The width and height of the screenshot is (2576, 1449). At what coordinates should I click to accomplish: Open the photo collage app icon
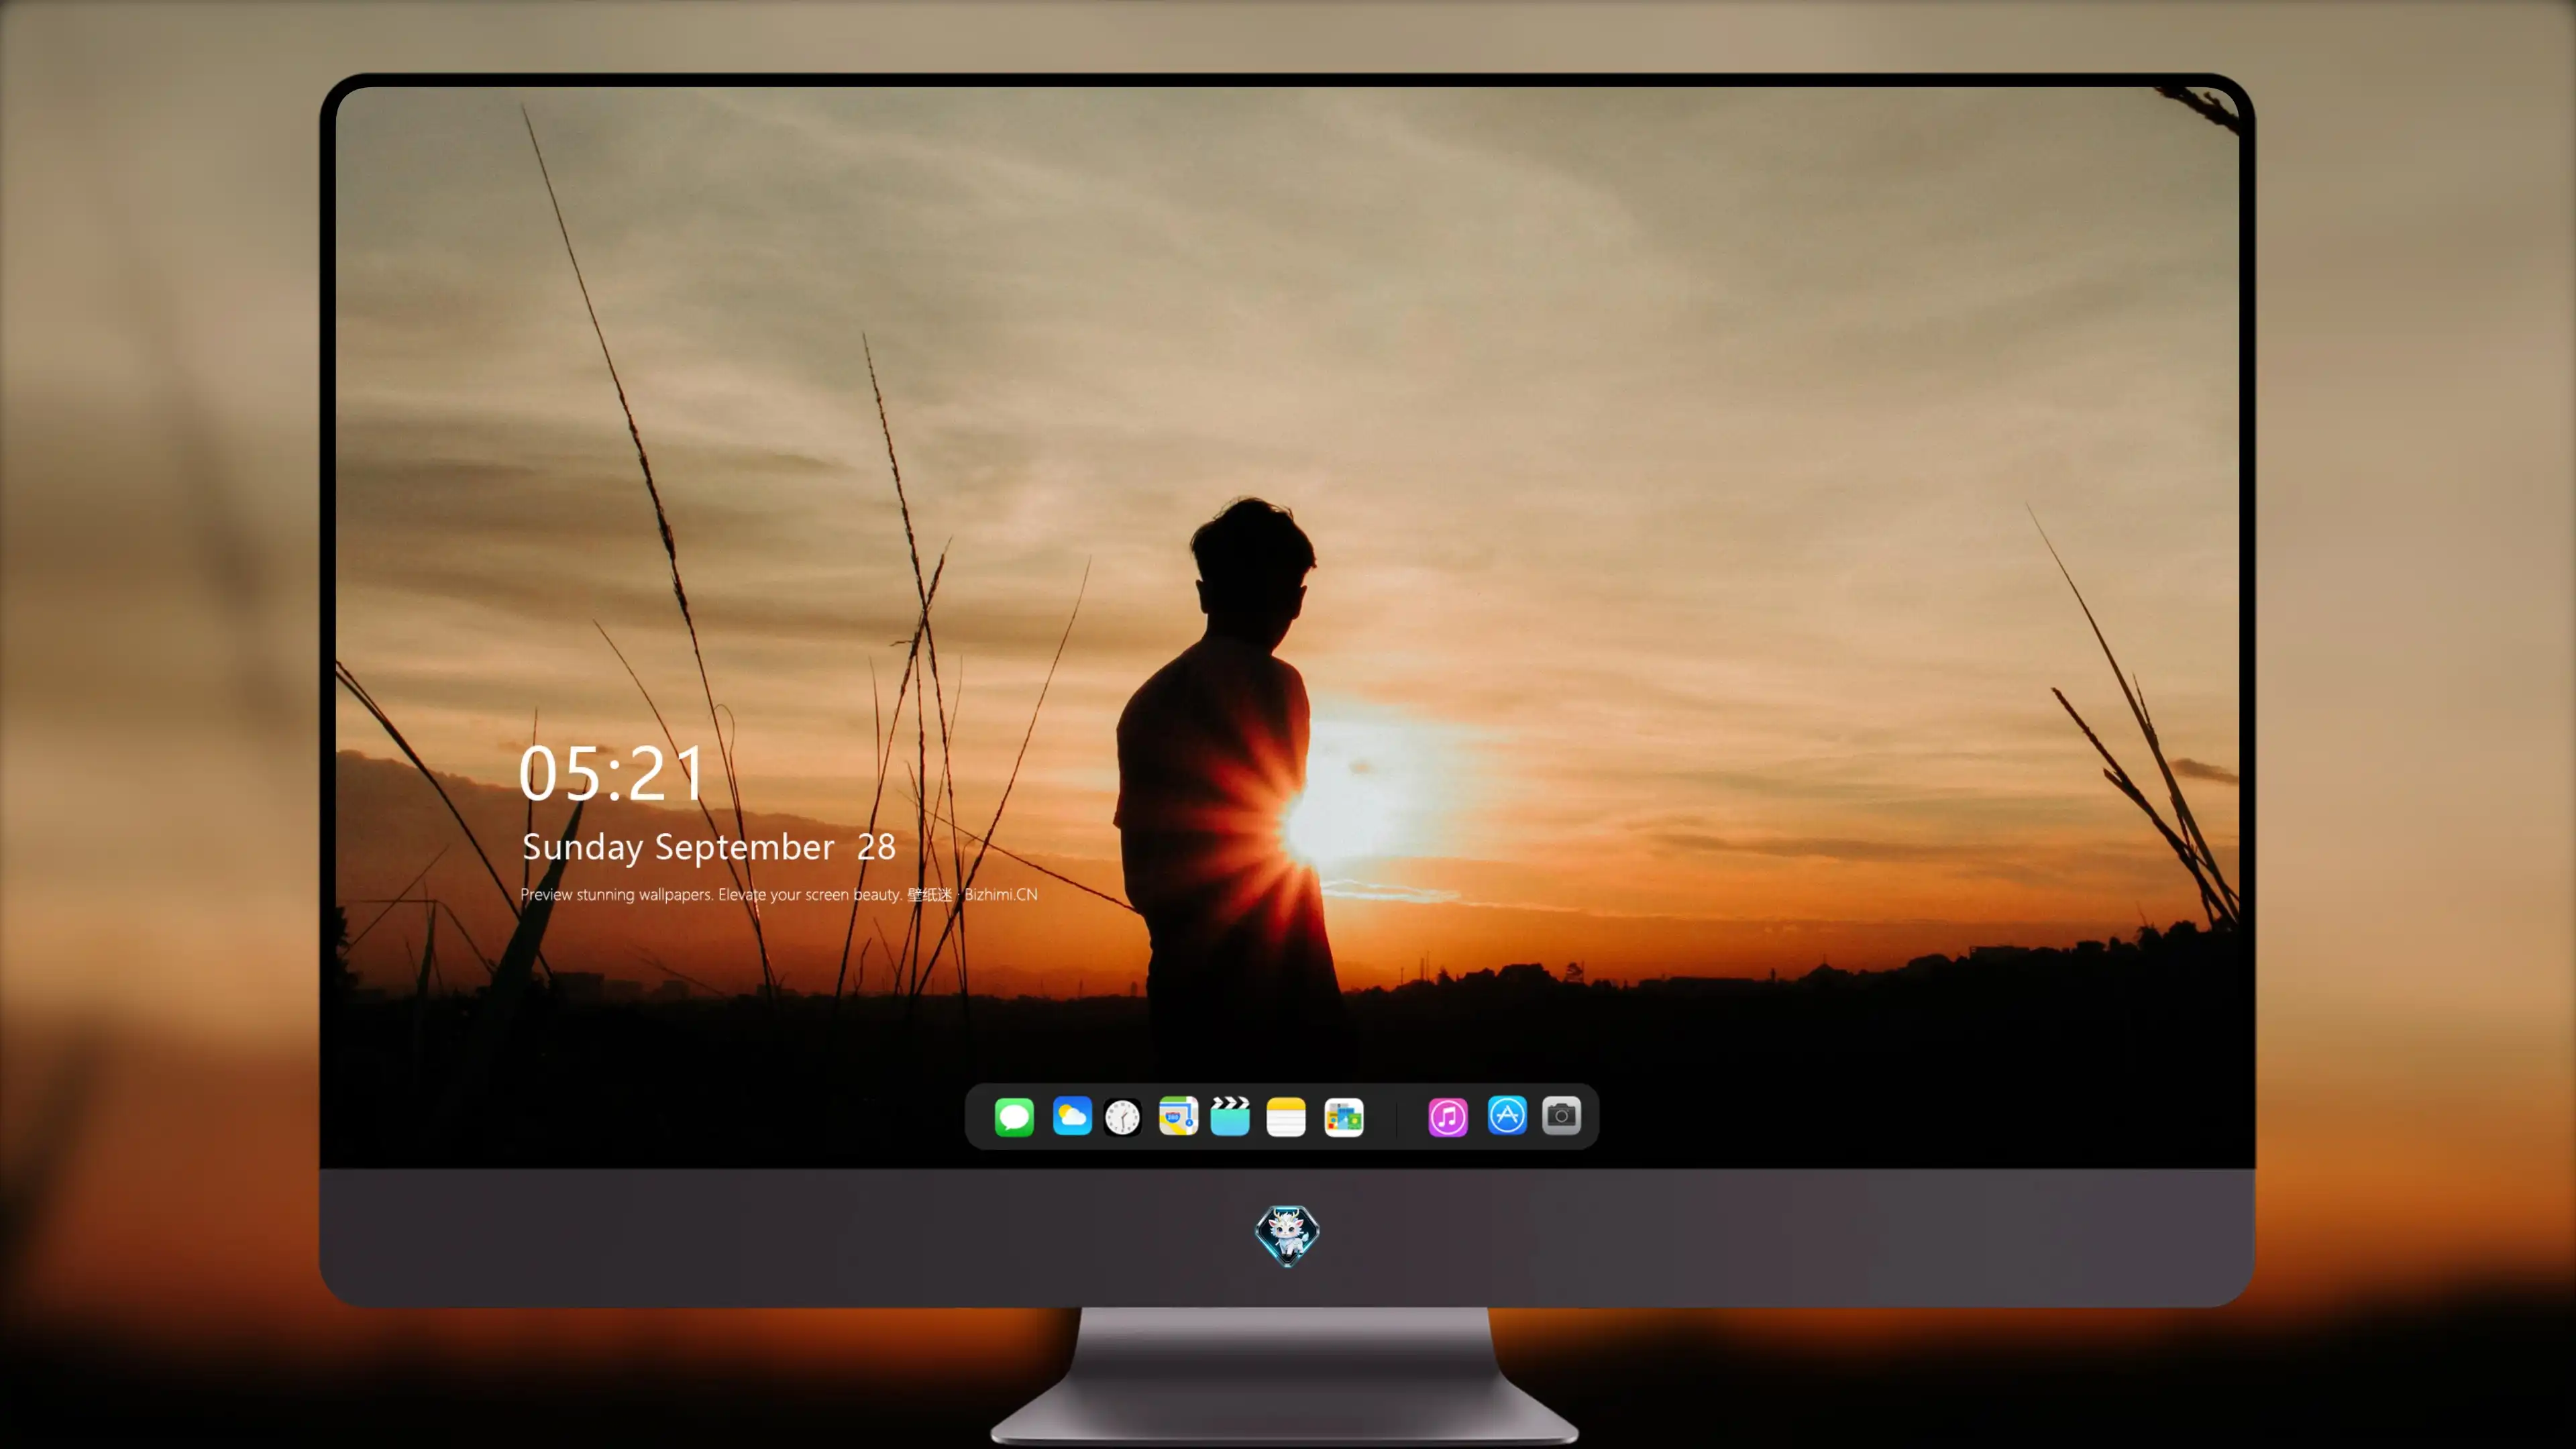pyautogui.click(x=1344, y=1117)
